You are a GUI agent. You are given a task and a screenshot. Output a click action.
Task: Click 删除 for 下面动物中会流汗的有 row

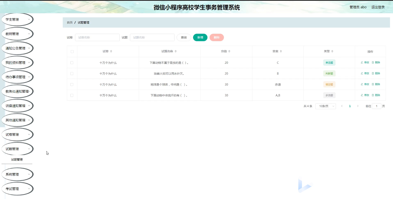[376, 95]
